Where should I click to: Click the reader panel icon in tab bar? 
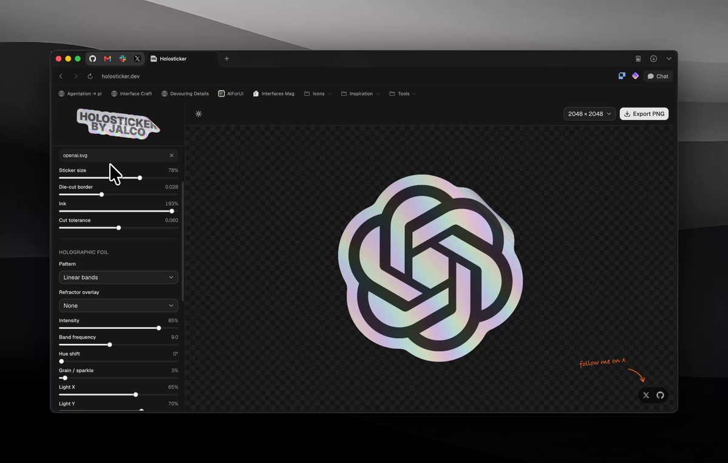click(x=638, y=58)
